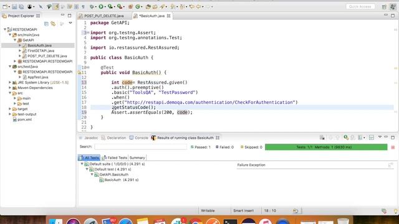Expand Maven Dependencies node
The width and height of the screenshot is (399, 224).
pyautogui.click(x=10, y=88)
